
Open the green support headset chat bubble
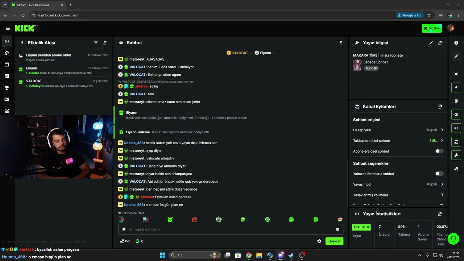453,239
